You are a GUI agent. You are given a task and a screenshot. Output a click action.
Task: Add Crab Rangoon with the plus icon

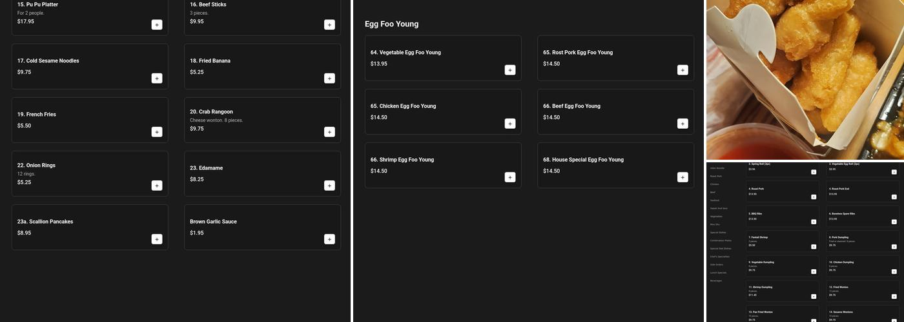pyautogui.click(x=329, y=132)
